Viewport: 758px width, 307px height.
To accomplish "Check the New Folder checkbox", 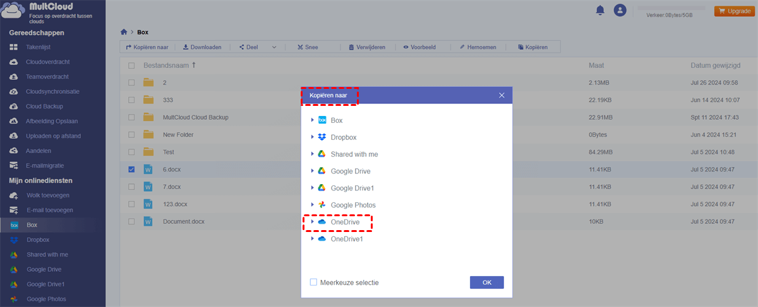I will click(131, 134).
